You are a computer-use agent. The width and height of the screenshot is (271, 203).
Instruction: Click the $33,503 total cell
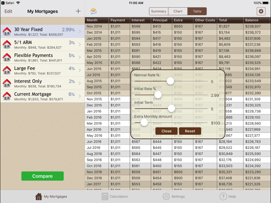230,166
